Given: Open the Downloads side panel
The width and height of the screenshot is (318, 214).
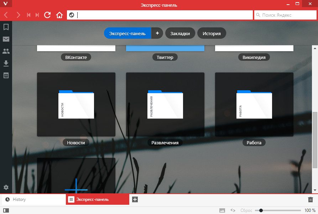Looking at the screenshot, I should pos(6,63).
